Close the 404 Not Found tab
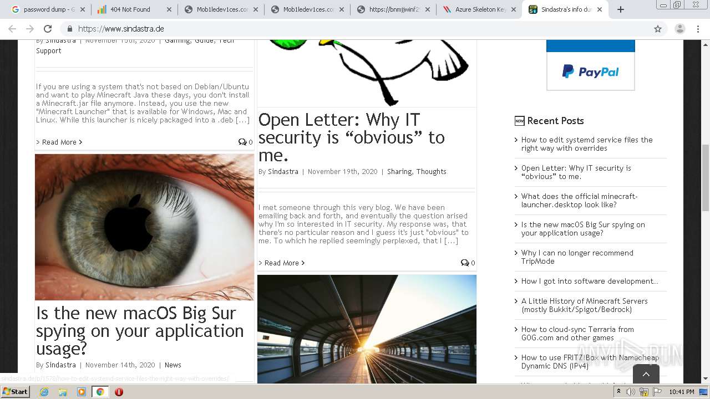710x399 pixels. (x=169, y=9)
